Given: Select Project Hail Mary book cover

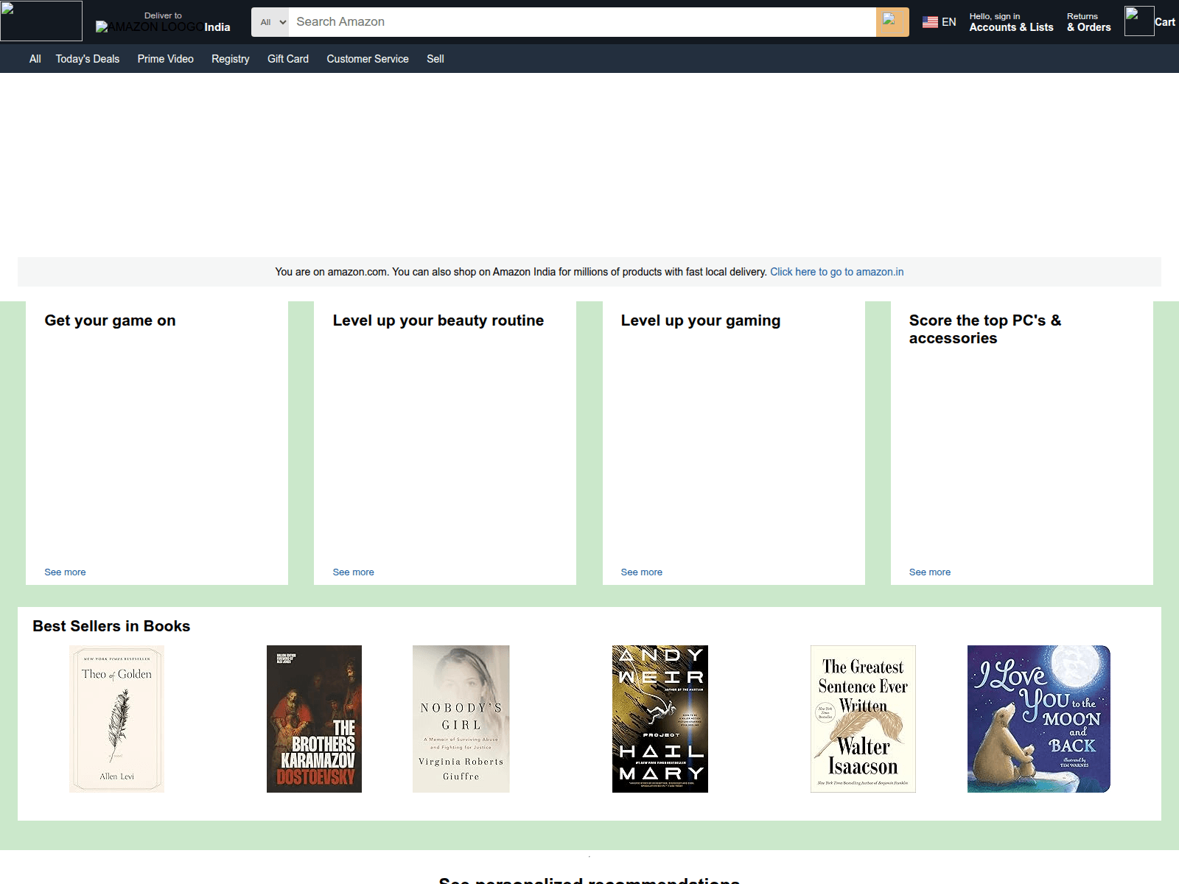Looking at the screenshot, I should (660, 719).
